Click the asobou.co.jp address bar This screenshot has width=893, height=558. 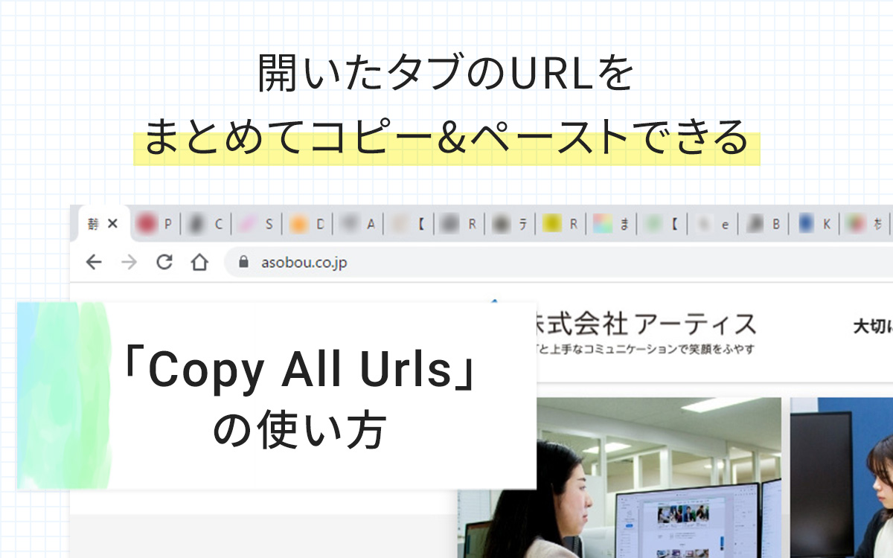coord(558,262)
